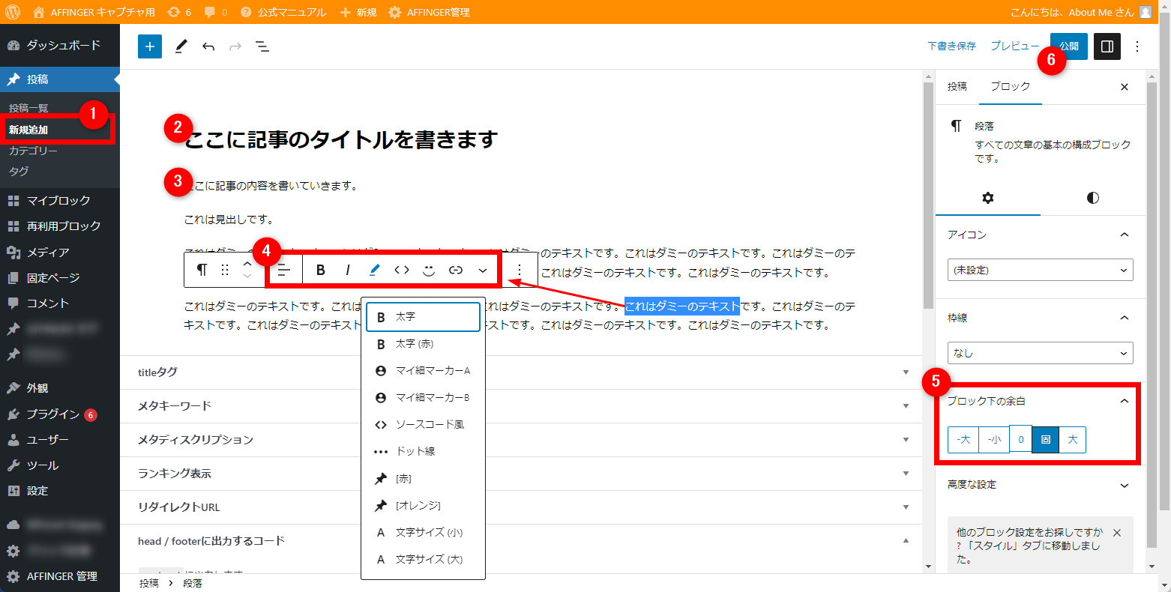Open AFFINGER管理 in admin bar
The image size is (1171, 592).
429,12
